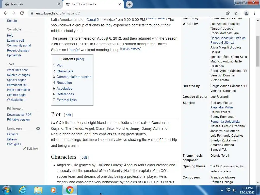Jump to Characters in Contents

point(65,71)
